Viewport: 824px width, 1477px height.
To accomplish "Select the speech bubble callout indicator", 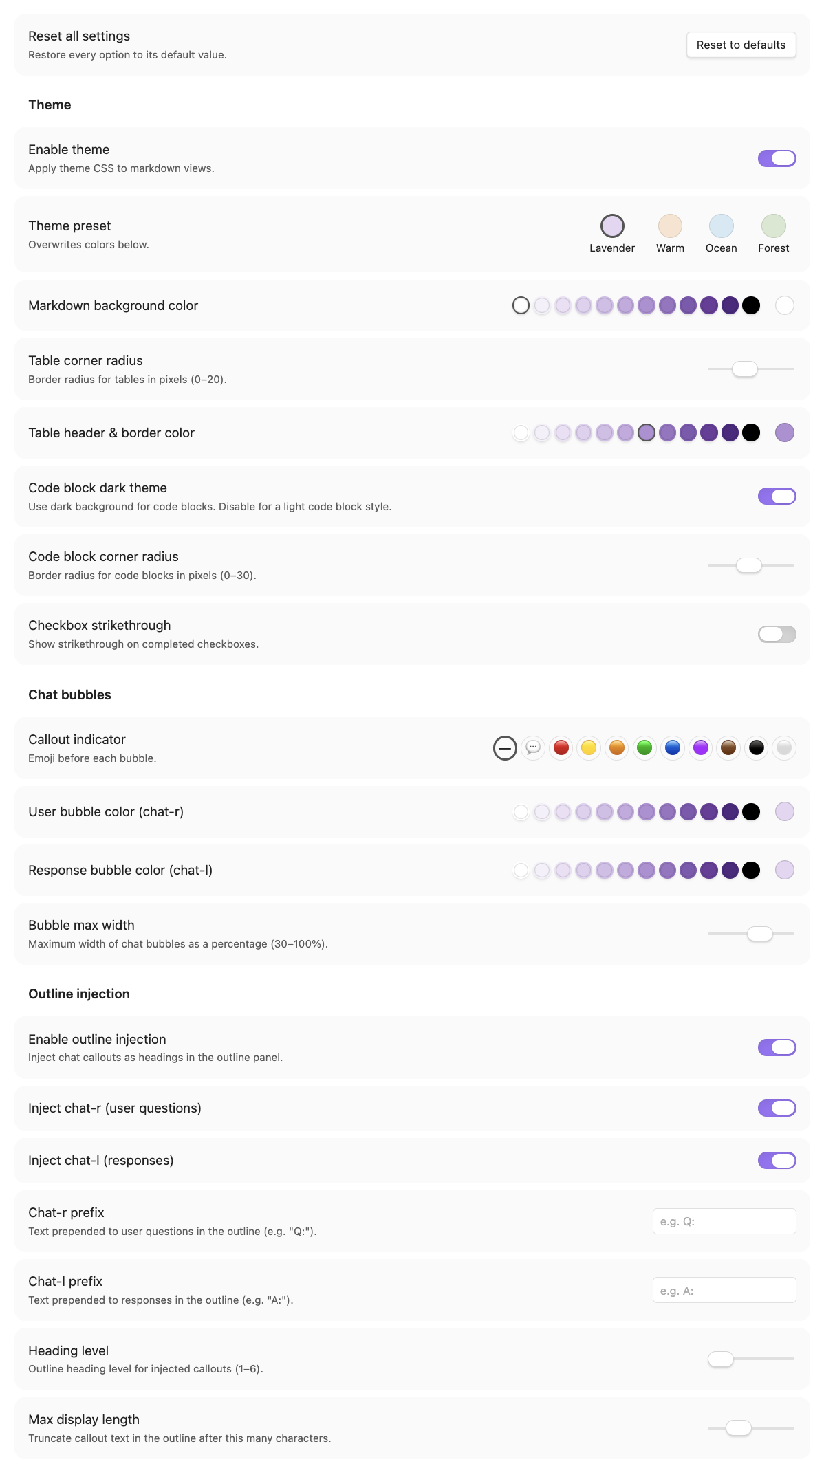I will pos(533,747).
